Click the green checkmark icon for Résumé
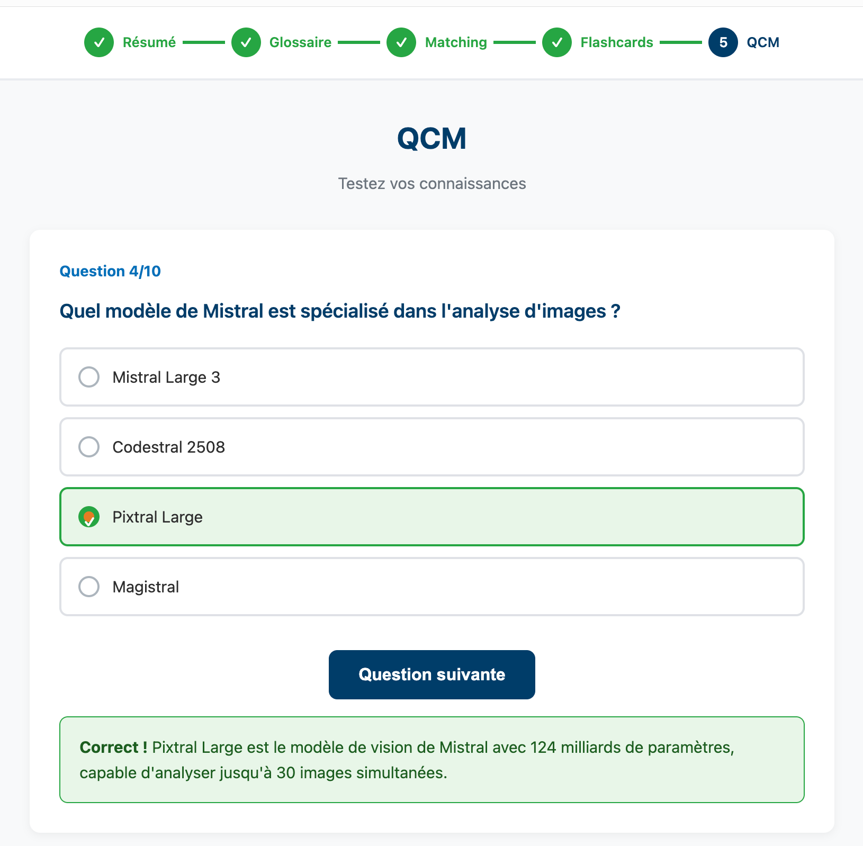This screenshot has height=846, width=863. click(99, 42)
